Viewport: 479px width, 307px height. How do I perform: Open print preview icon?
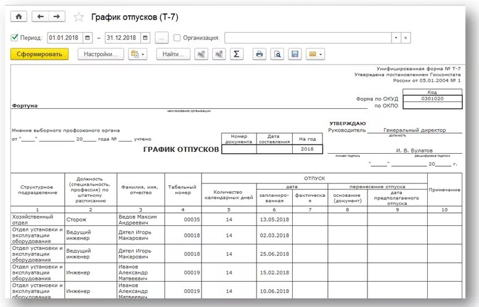277,54
